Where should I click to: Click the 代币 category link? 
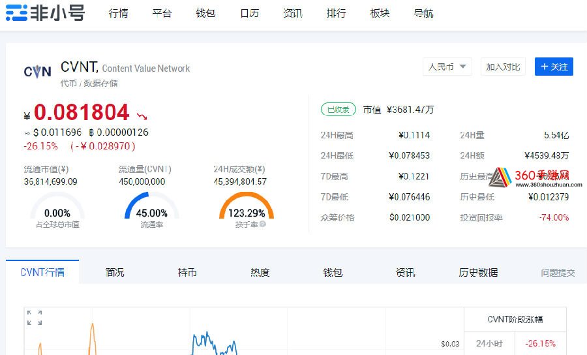(68, 83)
